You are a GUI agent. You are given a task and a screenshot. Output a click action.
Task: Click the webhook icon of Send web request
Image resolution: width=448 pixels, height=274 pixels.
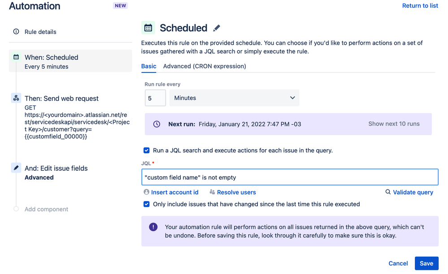coord(16,98)
